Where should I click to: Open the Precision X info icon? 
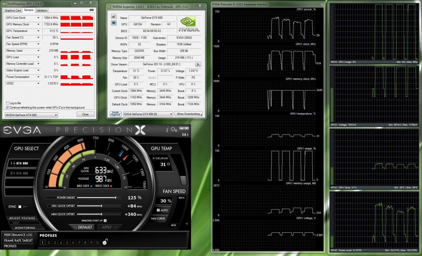(167, 130)
